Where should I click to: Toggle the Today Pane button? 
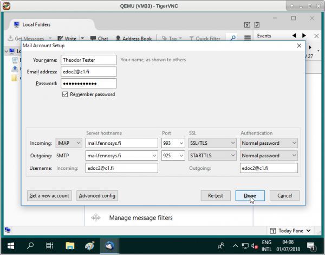[x=290, y=231]
